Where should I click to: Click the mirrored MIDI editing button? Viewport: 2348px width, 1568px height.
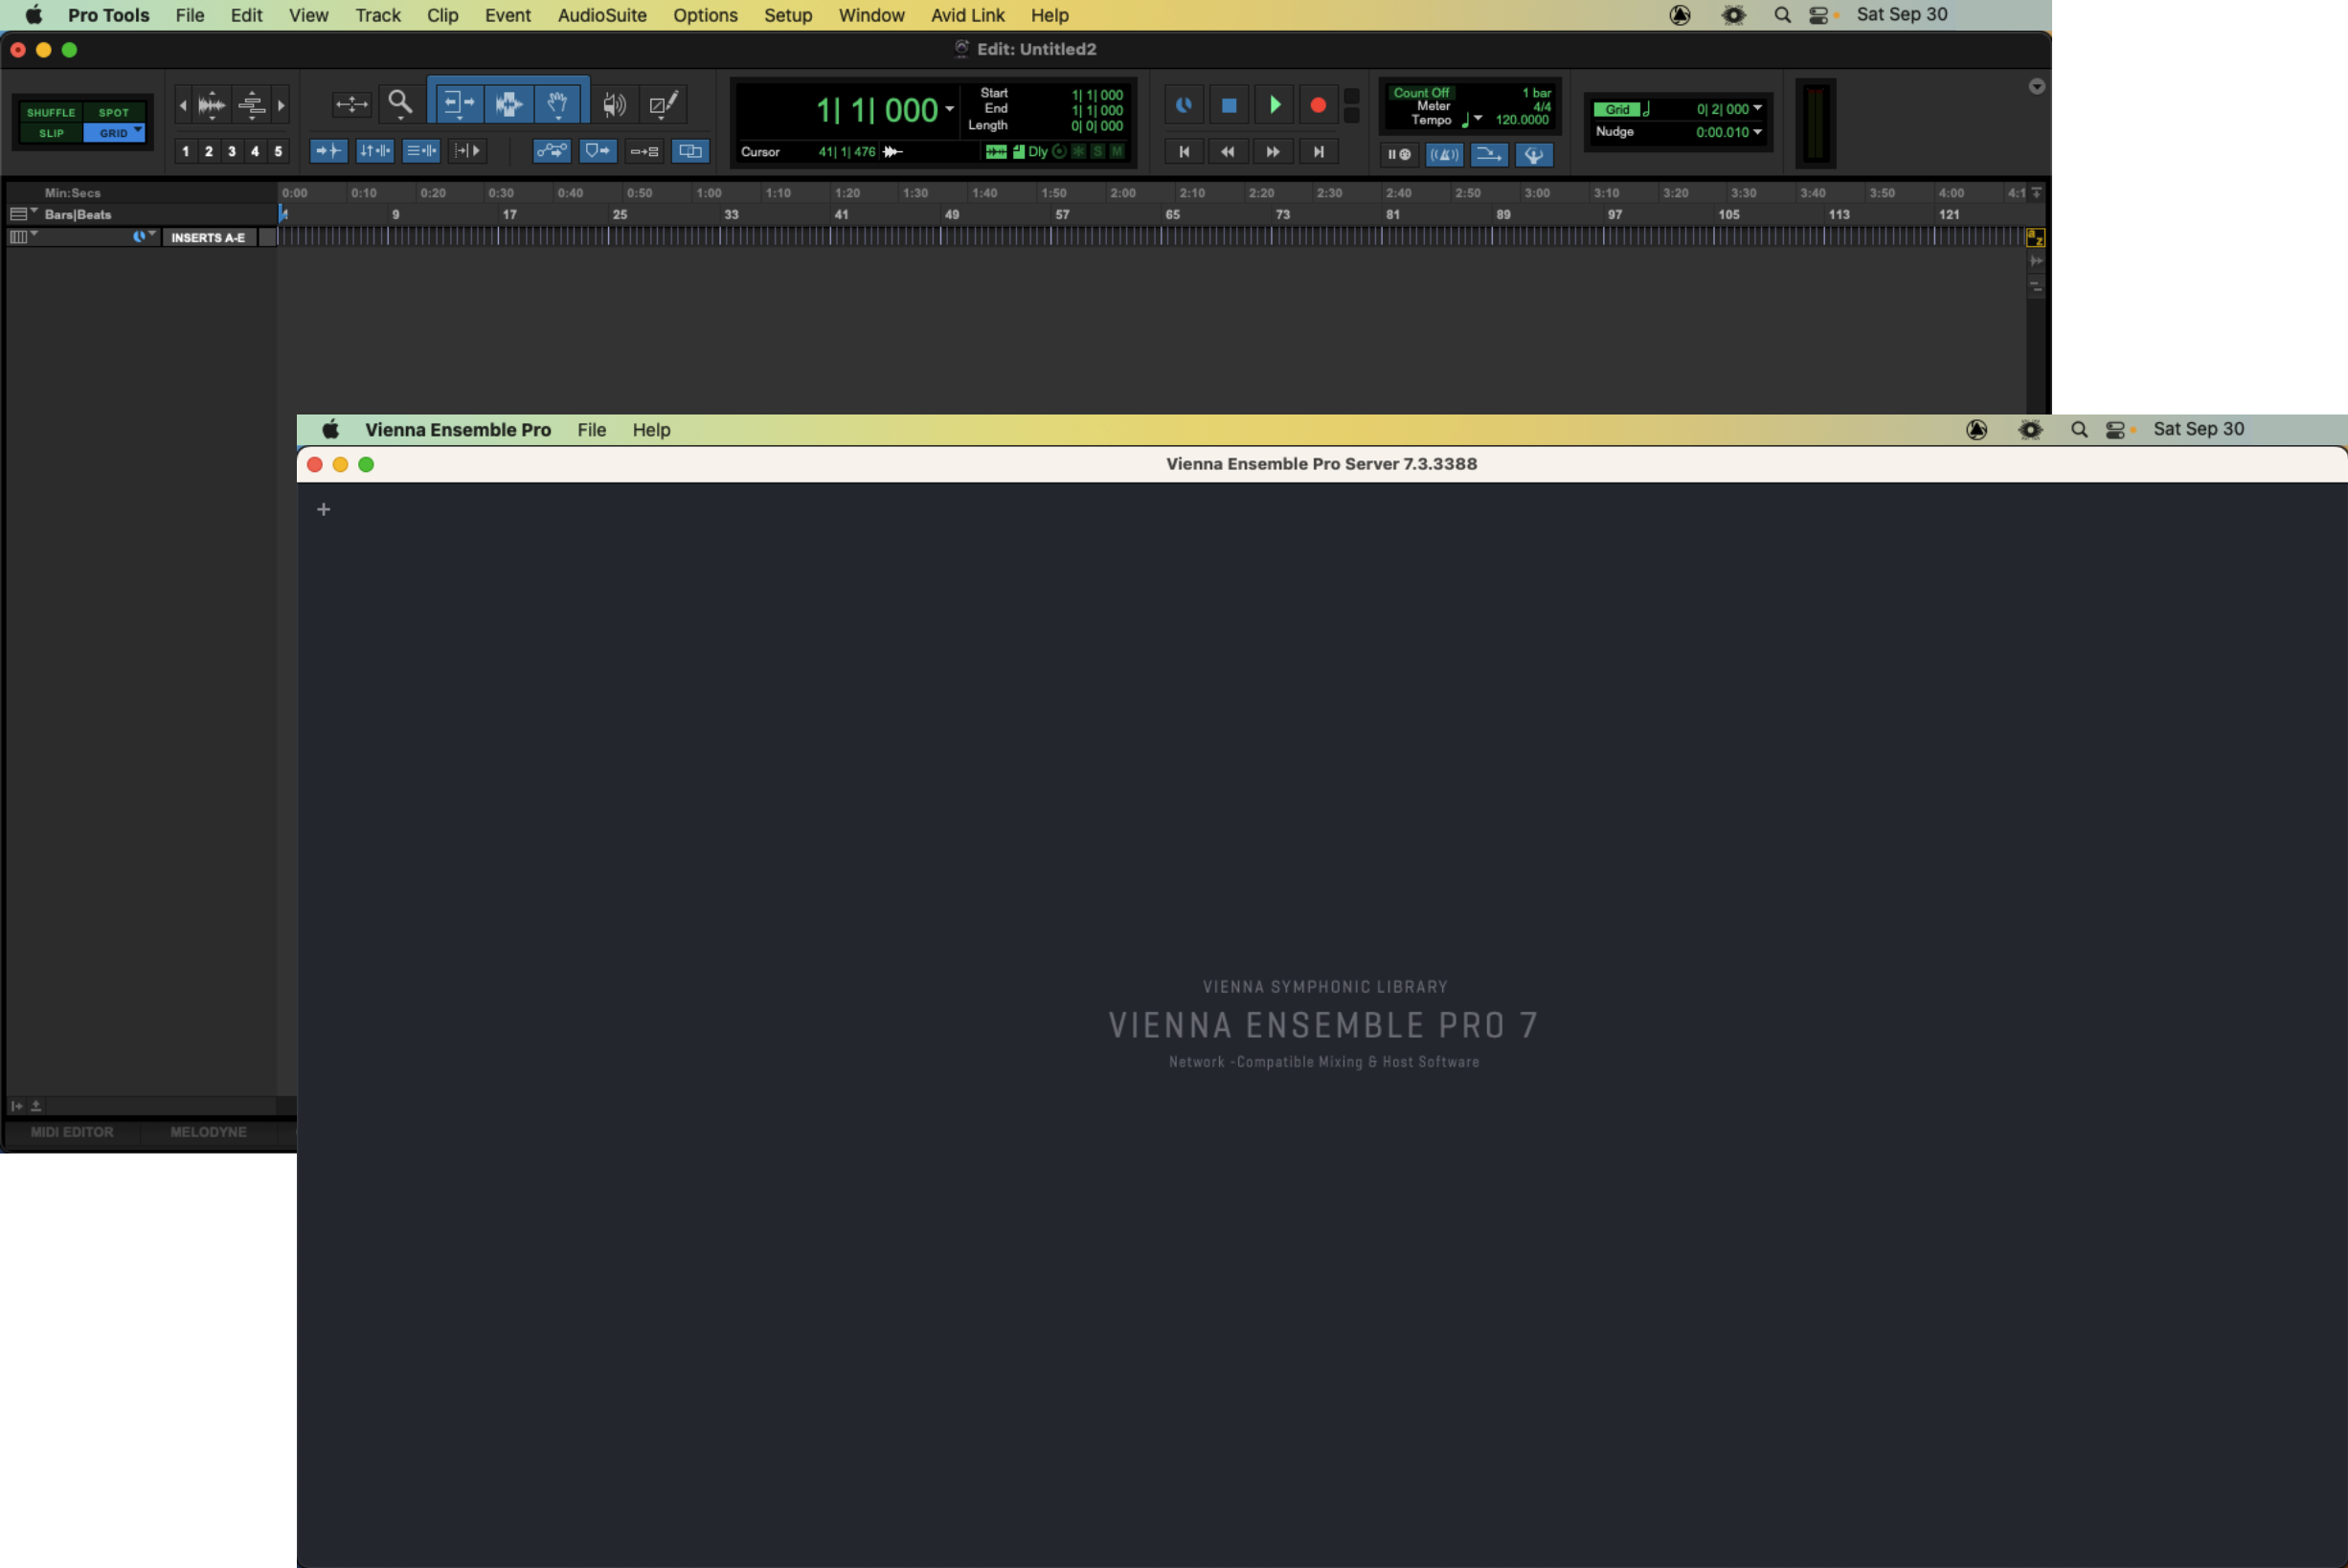tap(643, 152)
